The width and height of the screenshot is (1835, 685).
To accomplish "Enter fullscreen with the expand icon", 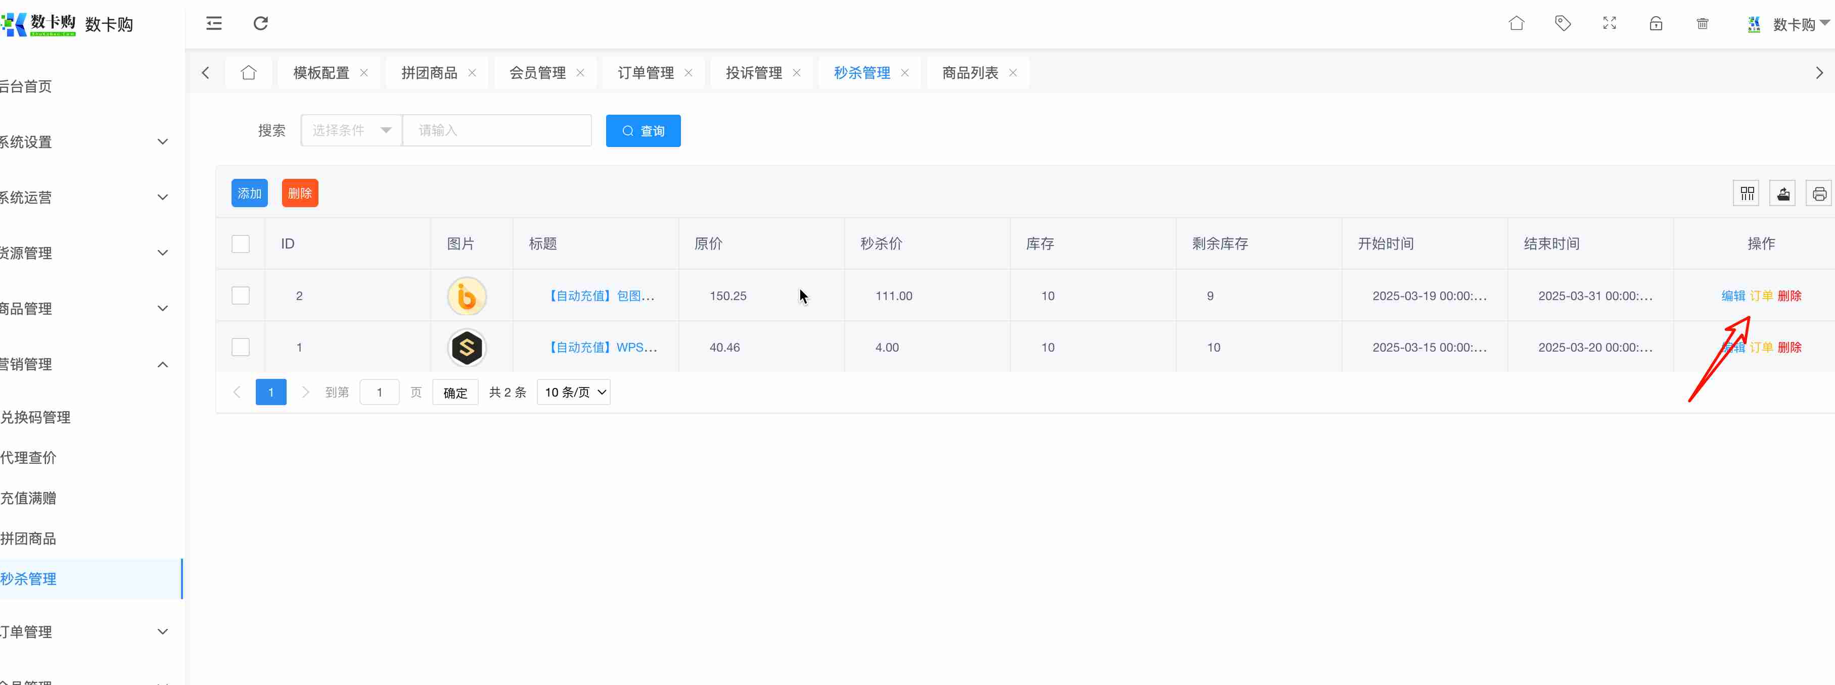I will pos(1609,24).
